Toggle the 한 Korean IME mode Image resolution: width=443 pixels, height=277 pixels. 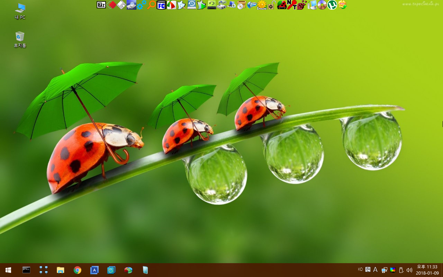[x=368, y=269]
